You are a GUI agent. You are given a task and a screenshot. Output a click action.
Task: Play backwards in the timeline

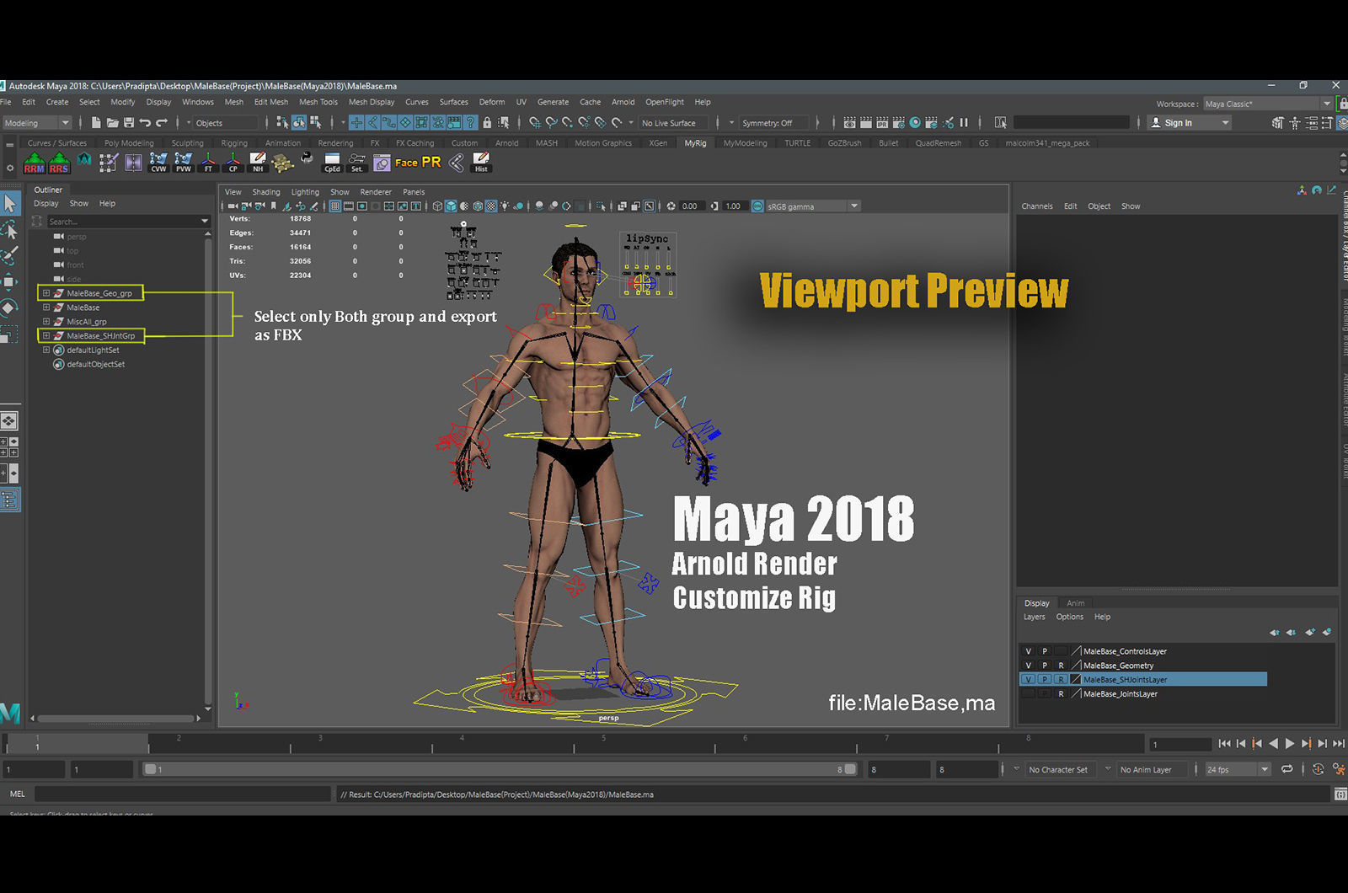coord(1274,743)
